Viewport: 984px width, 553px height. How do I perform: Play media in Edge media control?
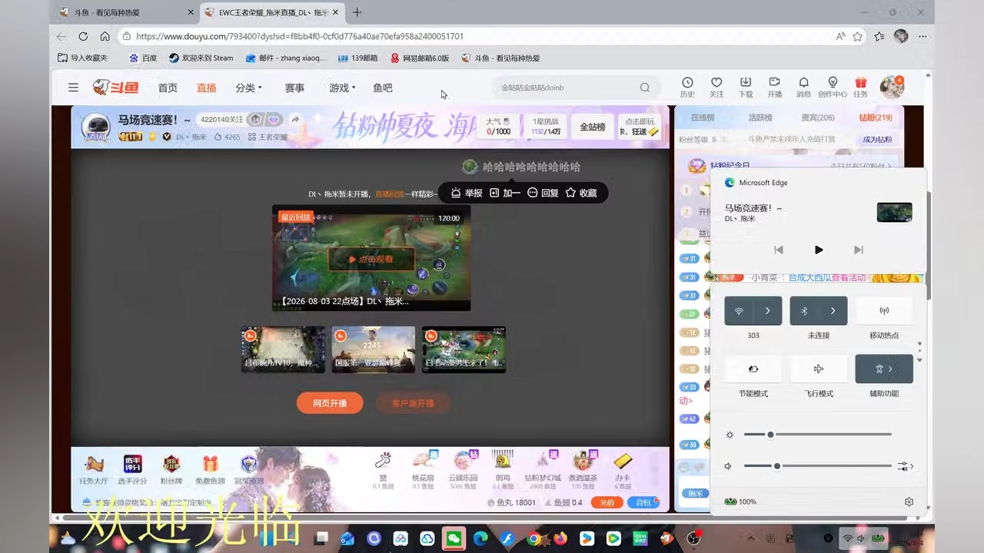pos(819,250)
